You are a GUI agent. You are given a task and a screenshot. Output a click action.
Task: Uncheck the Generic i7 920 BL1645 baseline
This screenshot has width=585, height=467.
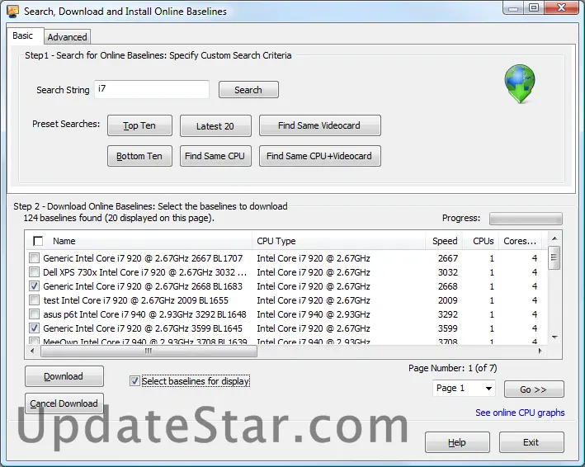(34, 328)
